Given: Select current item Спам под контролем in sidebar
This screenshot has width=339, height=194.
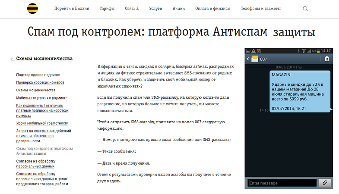Looking at the screenshot, I should point(44,151).
